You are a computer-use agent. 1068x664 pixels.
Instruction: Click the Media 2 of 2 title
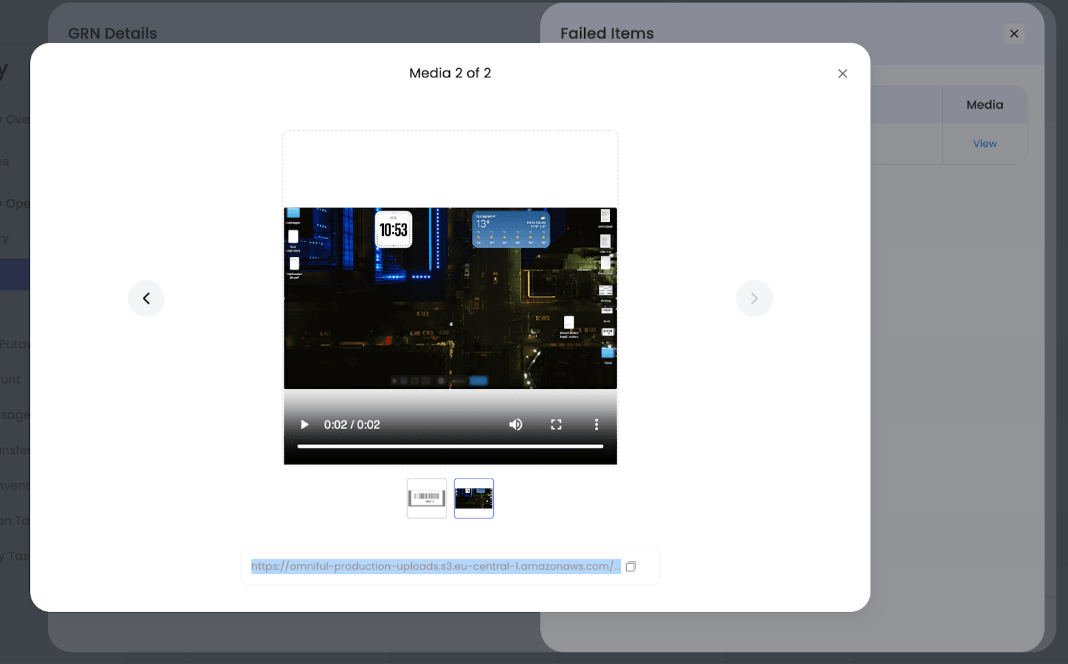450,73
